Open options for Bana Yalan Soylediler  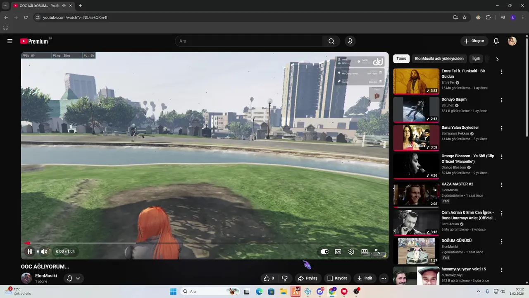coord(502,128)
